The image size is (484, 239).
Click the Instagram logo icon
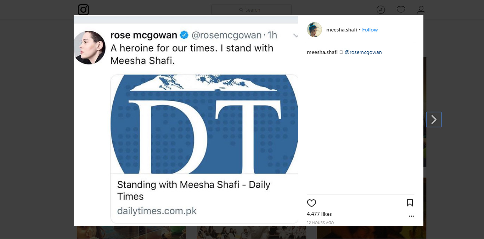83,10
